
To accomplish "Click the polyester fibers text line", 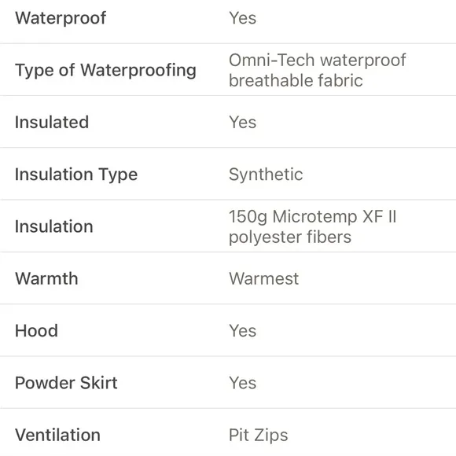I will tap(290, 237).
